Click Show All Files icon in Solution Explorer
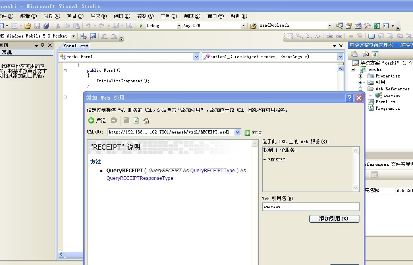Screen dimensions: 413x265 click(x=365, y=54)
